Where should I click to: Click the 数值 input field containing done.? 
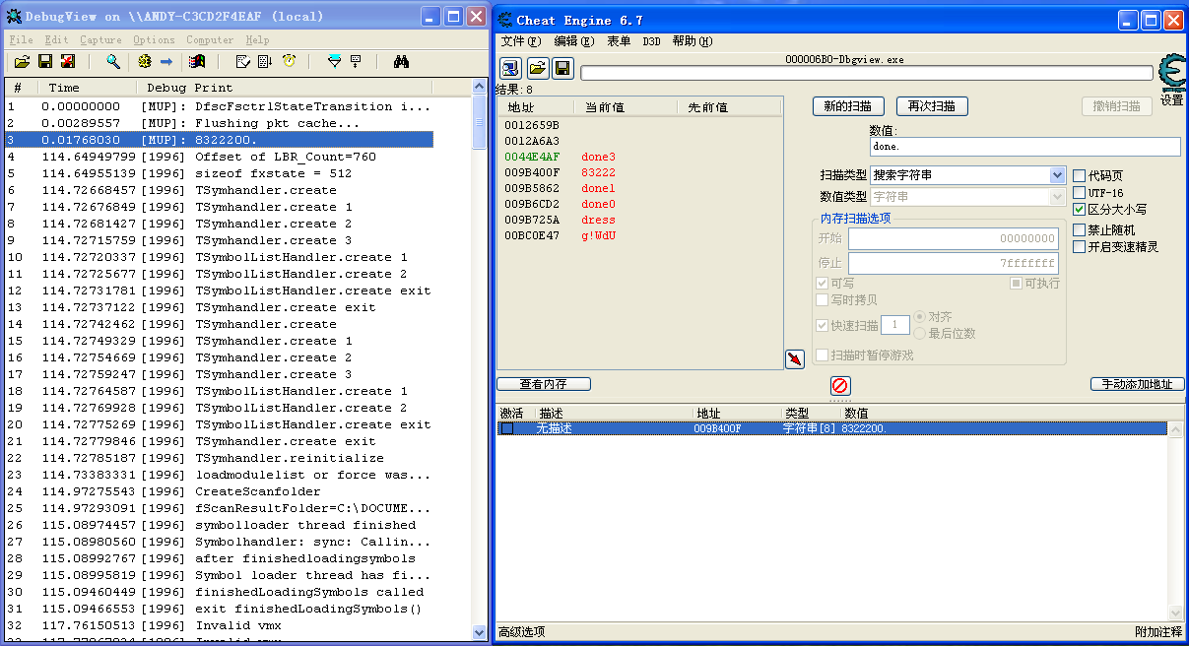1024,147
